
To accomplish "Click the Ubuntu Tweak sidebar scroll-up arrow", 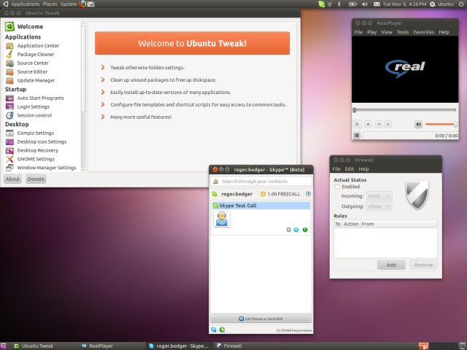I will coord(83,23).
